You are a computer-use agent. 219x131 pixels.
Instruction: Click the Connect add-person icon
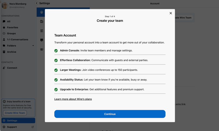coord(4,68)
